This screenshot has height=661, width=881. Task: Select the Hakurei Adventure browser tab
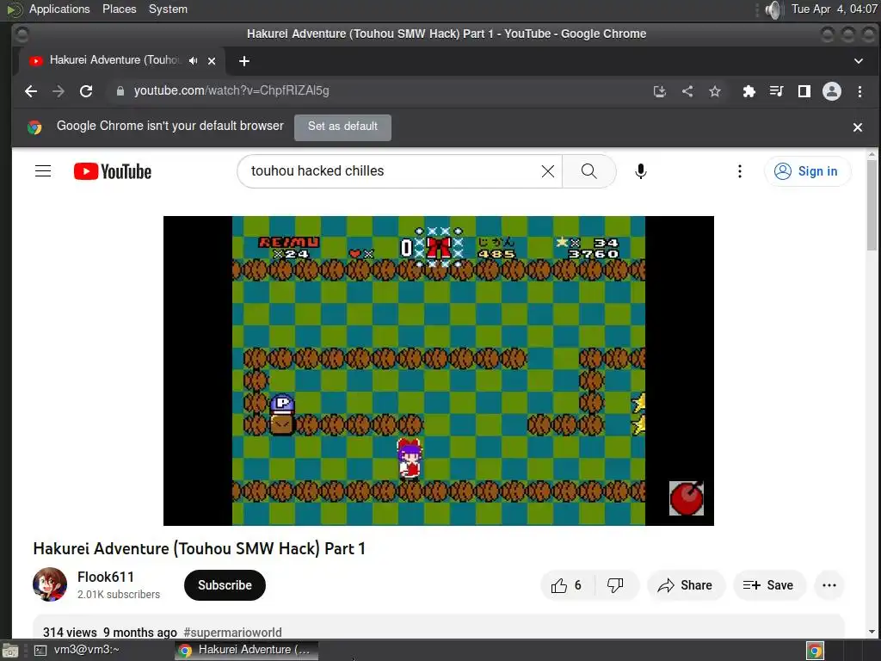tap(122, 61)
